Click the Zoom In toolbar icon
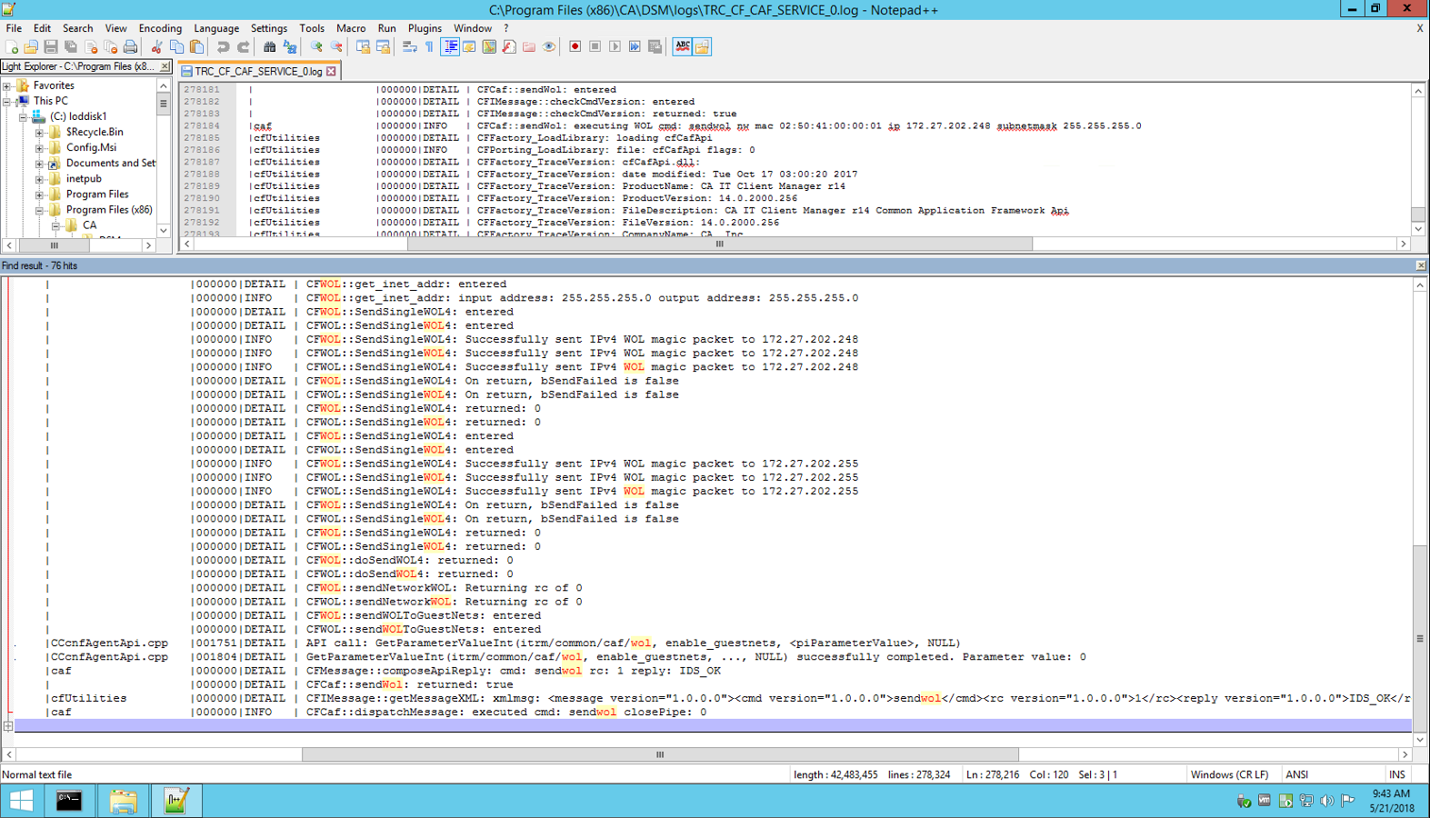 click(x=315, y=46)
